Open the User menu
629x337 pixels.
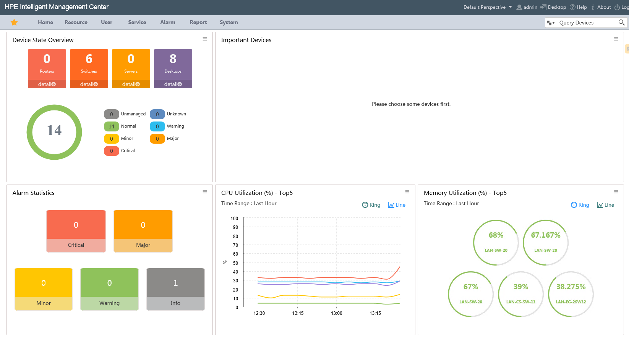(107, 22)
